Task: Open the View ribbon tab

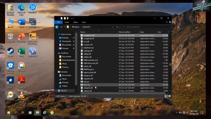Action: point(84,22)
